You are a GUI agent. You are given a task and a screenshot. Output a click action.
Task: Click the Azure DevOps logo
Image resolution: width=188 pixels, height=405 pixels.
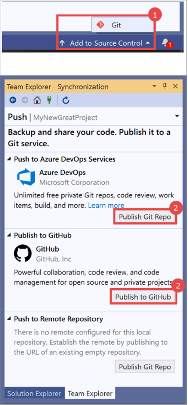click(x=26, y=176)
